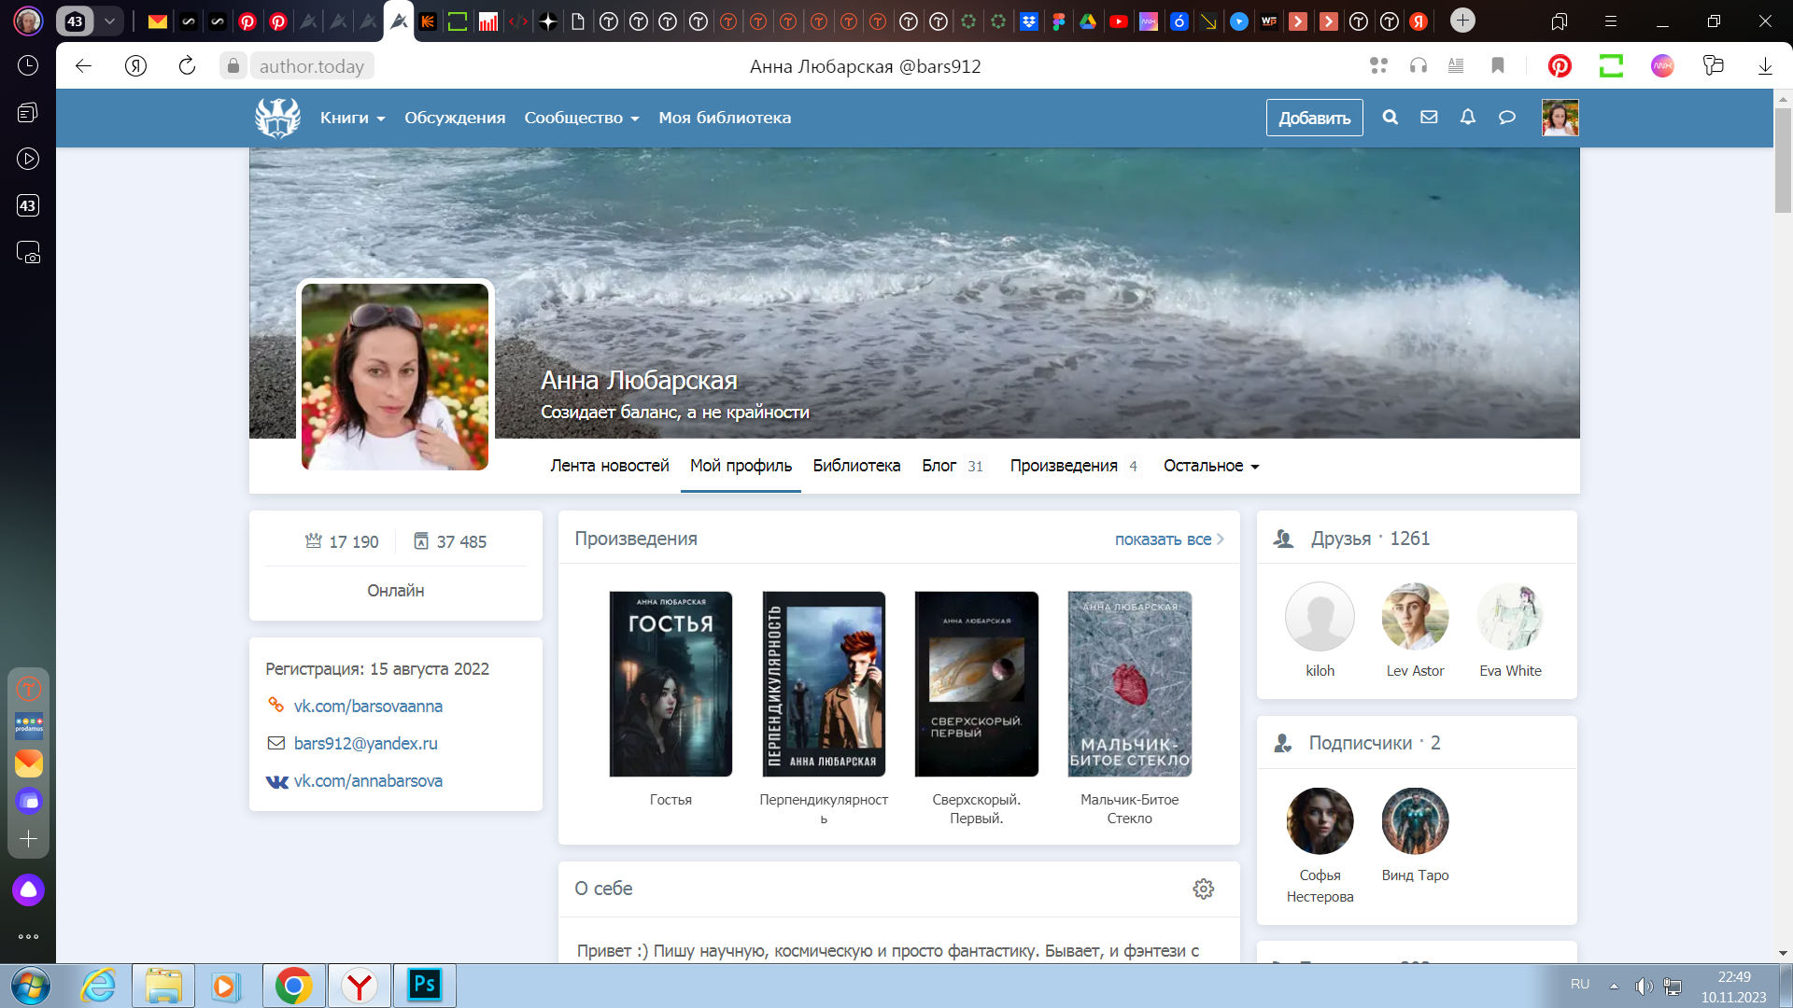Viewport: 1793px width, 1008px height.
Task: Click the page vertical scrollbar thumb
Action: click(1783, 159)
